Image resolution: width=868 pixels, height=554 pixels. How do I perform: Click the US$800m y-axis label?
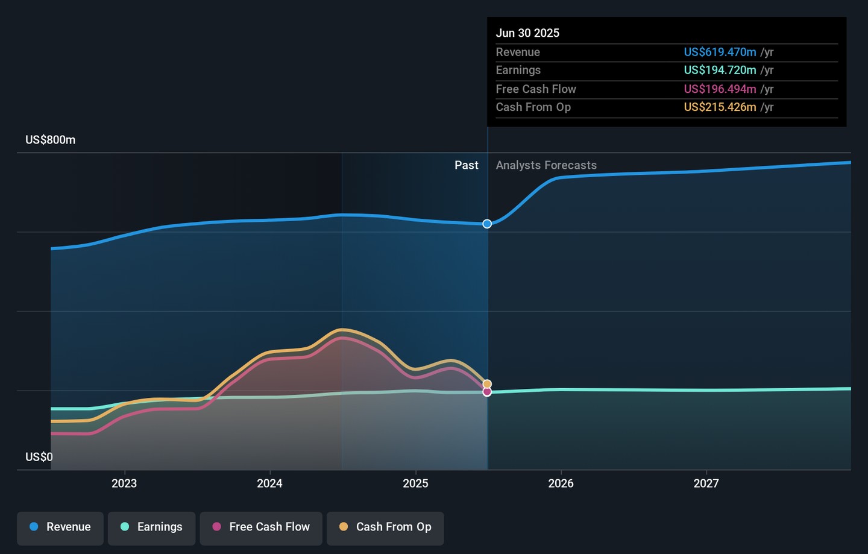[x=51, y=140]
